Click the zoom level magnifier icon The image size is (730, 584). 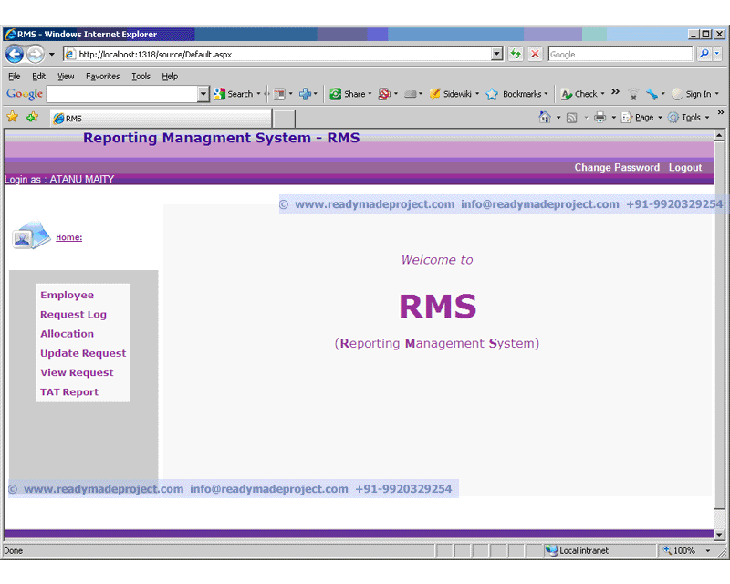point(667,550)
